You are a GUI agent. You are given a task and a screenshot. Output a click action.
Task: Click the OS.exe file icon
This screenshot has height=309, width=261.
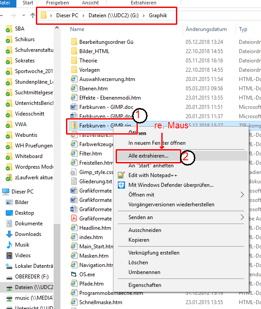pyautogui.click(x=74, y=274)
